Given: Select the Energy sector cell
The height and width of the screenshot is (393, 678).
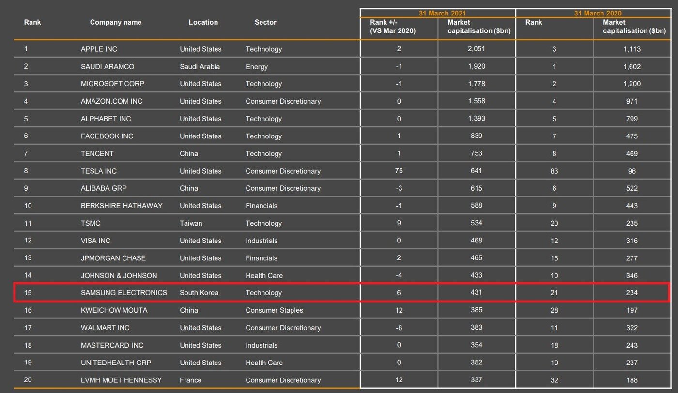Looking at the screenshot, I should tap(256, 66).
